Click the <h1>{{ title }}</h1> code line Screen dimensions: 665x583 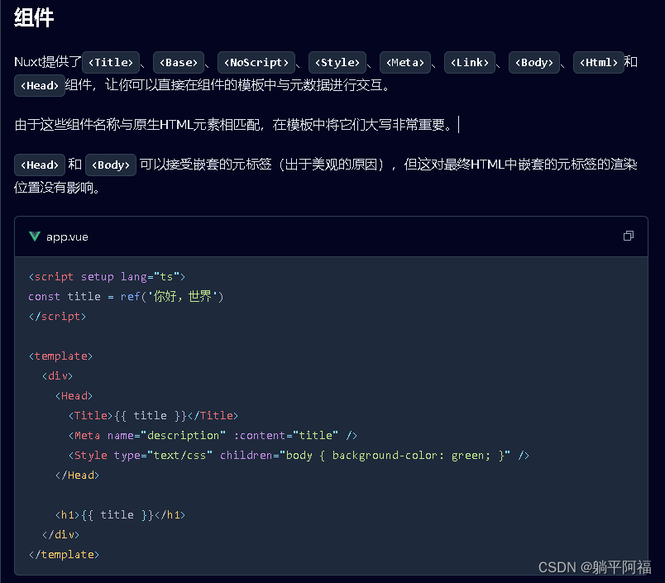coord(121,514)
